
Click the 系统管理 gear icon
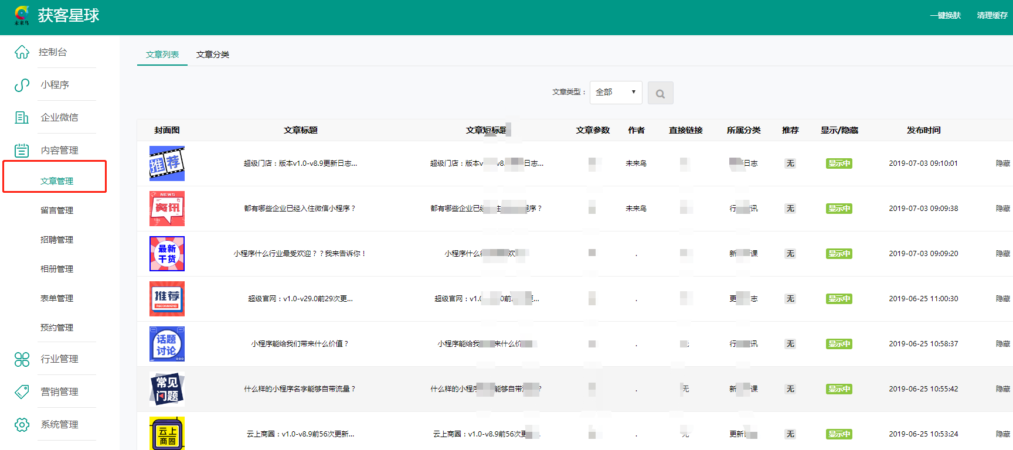pyautogui.click(x=22, y=425)
